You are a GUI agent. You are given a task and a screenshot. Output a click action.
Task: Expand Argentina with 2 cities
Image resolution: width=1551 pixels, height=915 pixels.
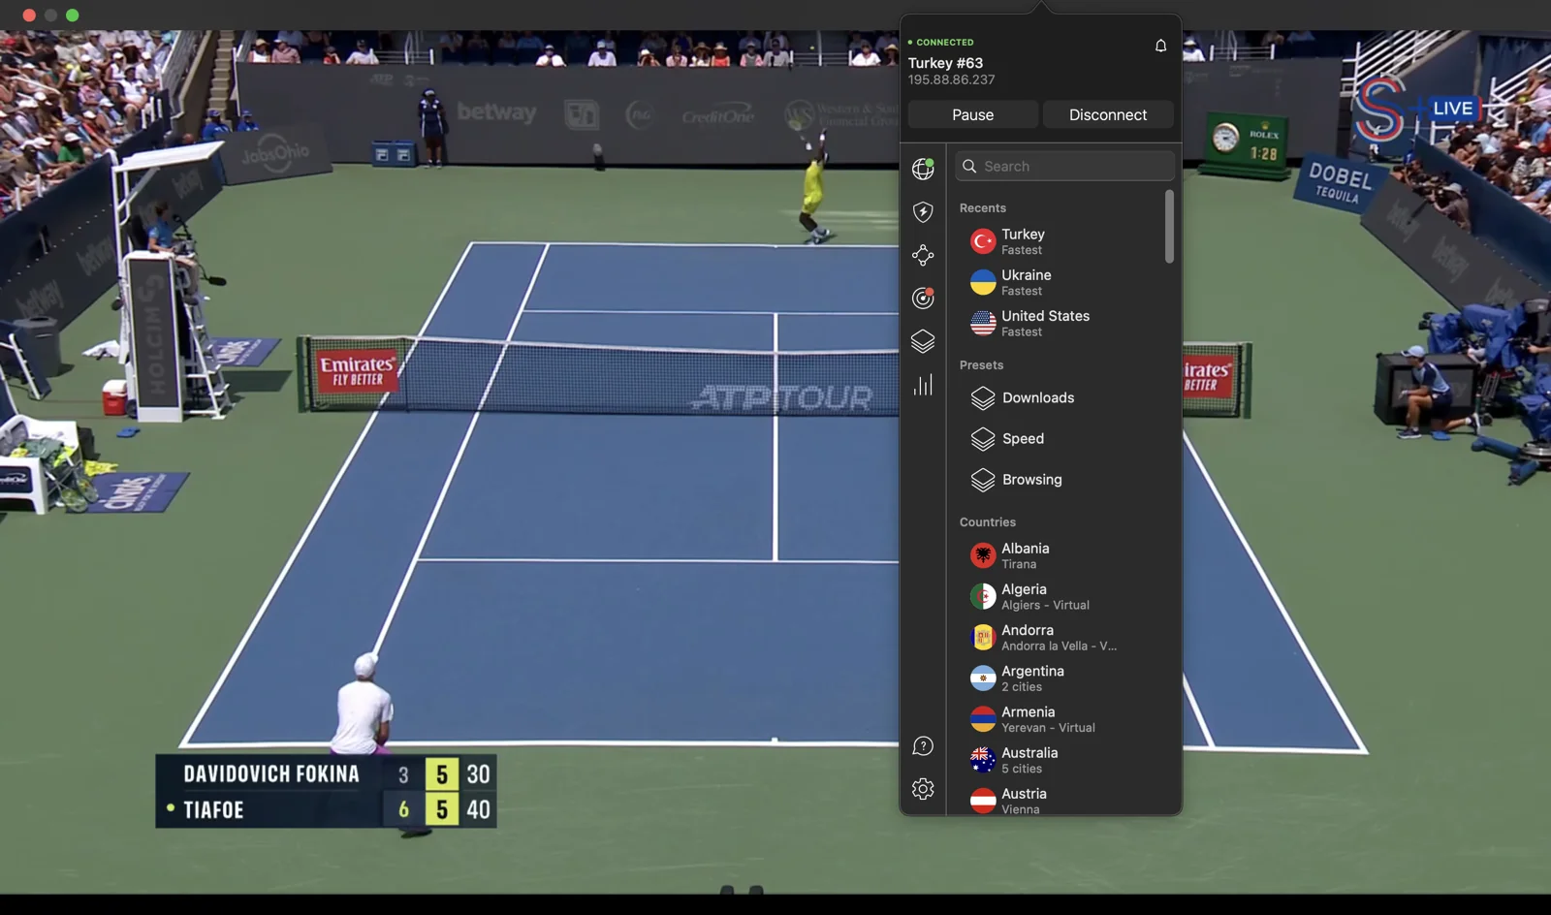(x=1032, y=678)
